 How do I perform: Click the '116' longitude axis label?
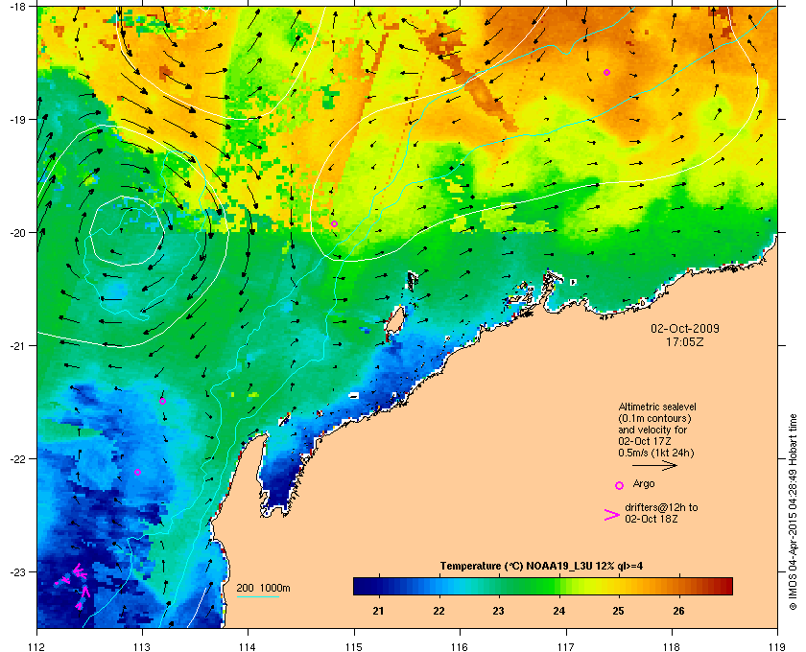(x=460, y=646)
